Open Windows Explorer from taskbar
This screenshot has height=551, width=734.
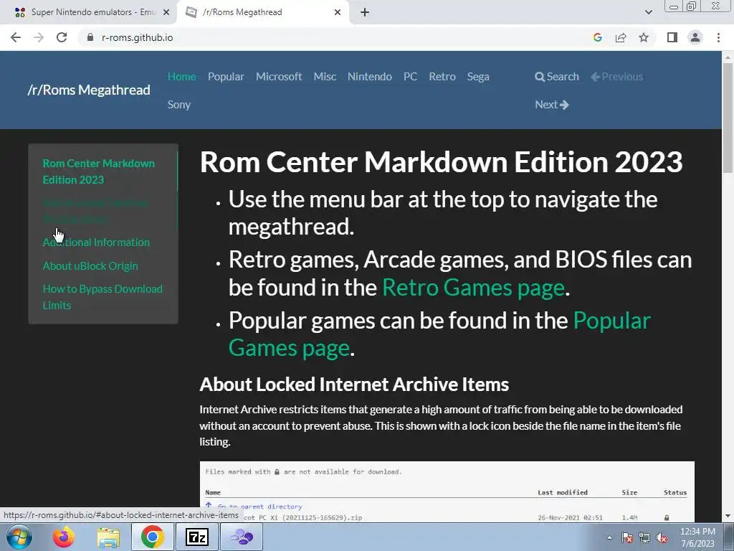(108, 537)
